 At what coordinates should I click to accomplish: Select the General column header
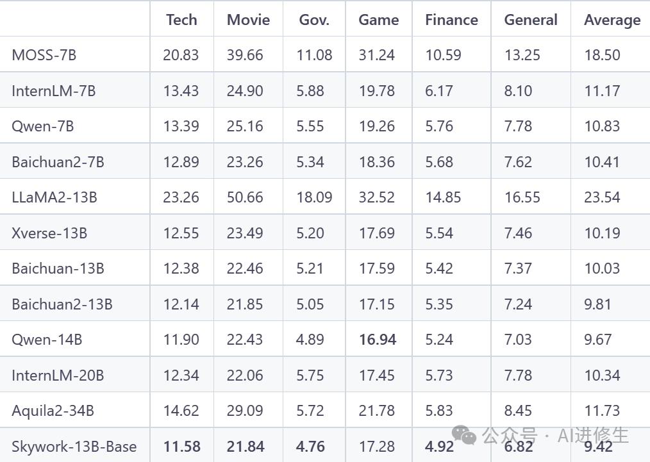[x=531, y=19]
